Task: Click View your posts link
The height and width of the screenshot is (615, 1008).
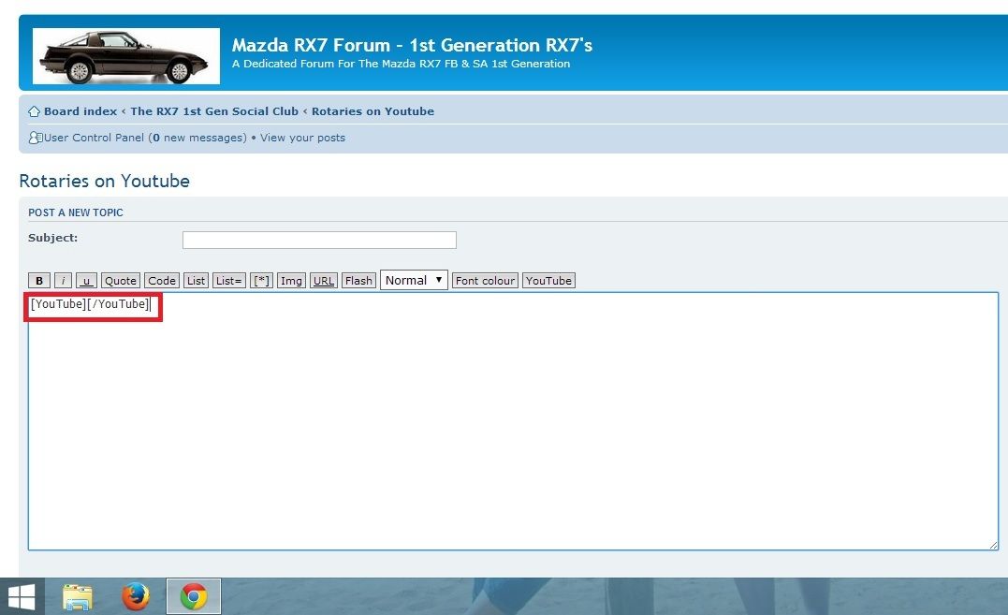Action: [x=303, y=138]
